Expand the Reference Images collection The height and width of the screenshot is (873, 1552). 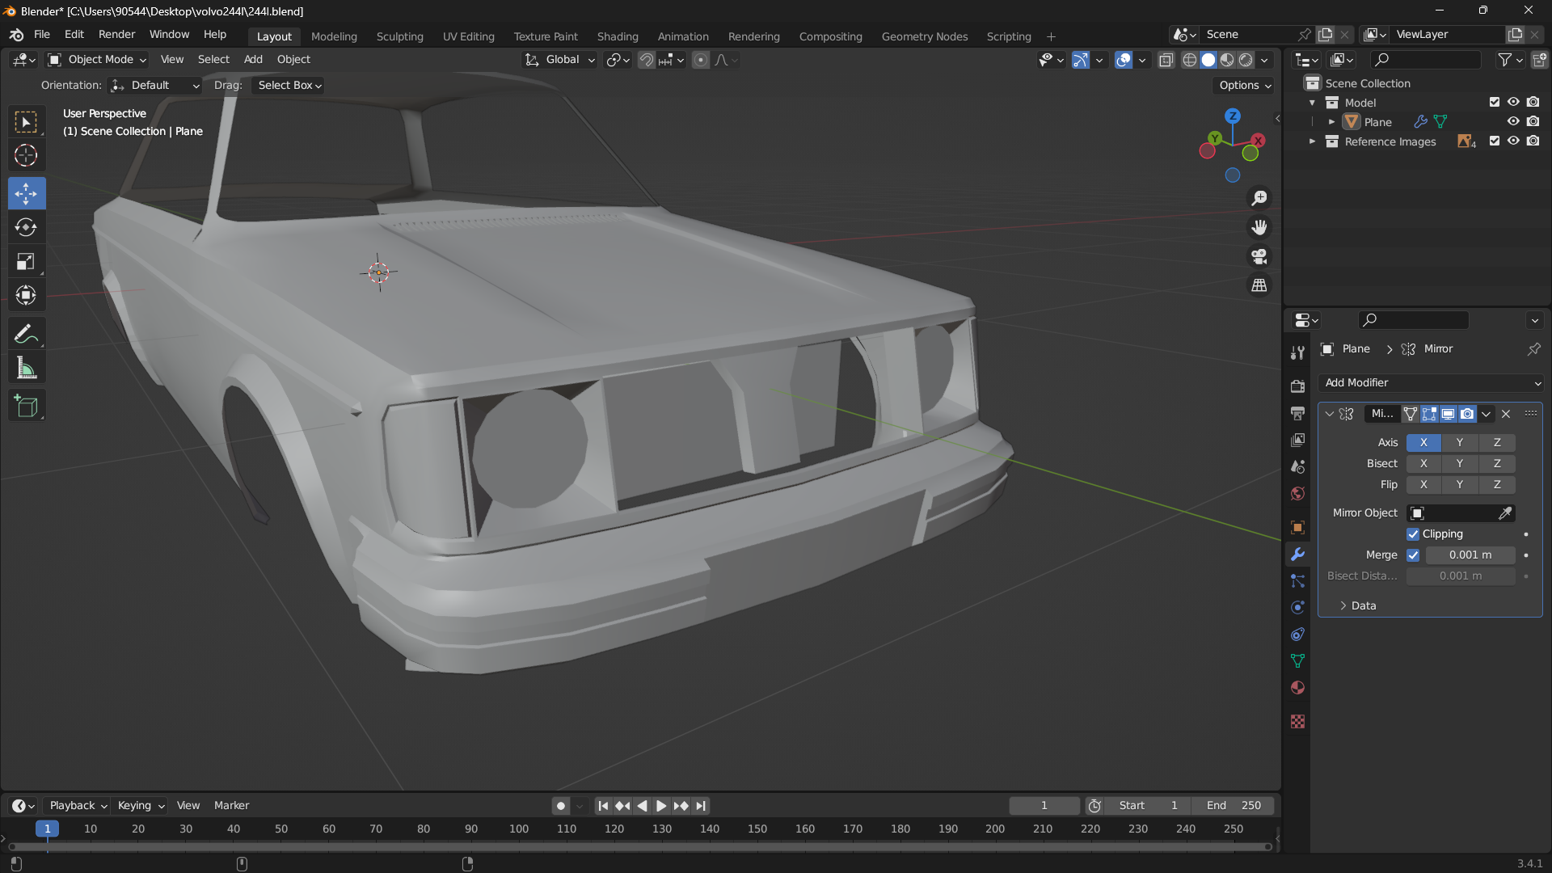click(x=1312, y=141)
